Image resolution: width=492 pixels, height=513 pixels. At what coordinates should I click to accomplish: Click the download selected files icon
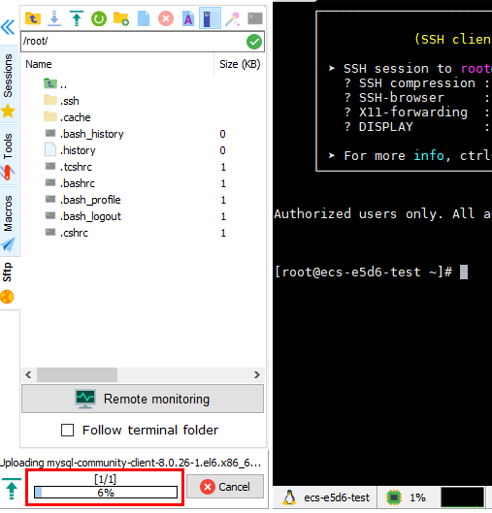tap(54, 18)
